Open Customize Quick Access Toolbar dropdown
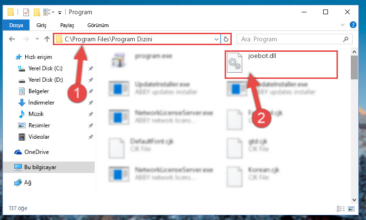Image resolution: width=366 pixels, height=220 pixels. point(60,12)
